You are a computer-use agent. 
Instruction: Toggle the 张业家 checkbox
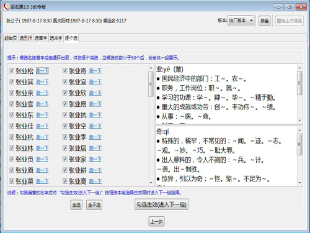click(65, 159)
